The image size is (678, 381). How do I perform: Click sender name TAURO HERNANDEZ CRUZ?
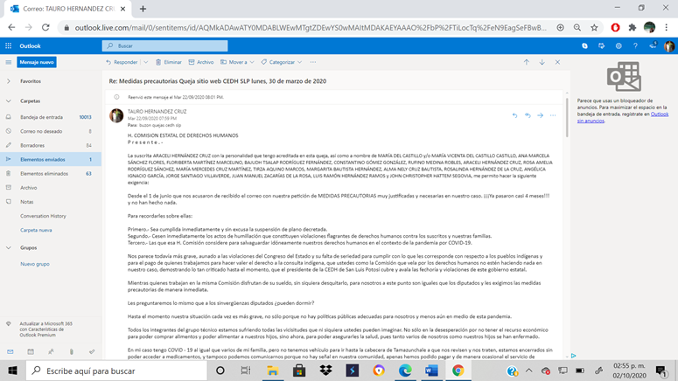point(157,112)
